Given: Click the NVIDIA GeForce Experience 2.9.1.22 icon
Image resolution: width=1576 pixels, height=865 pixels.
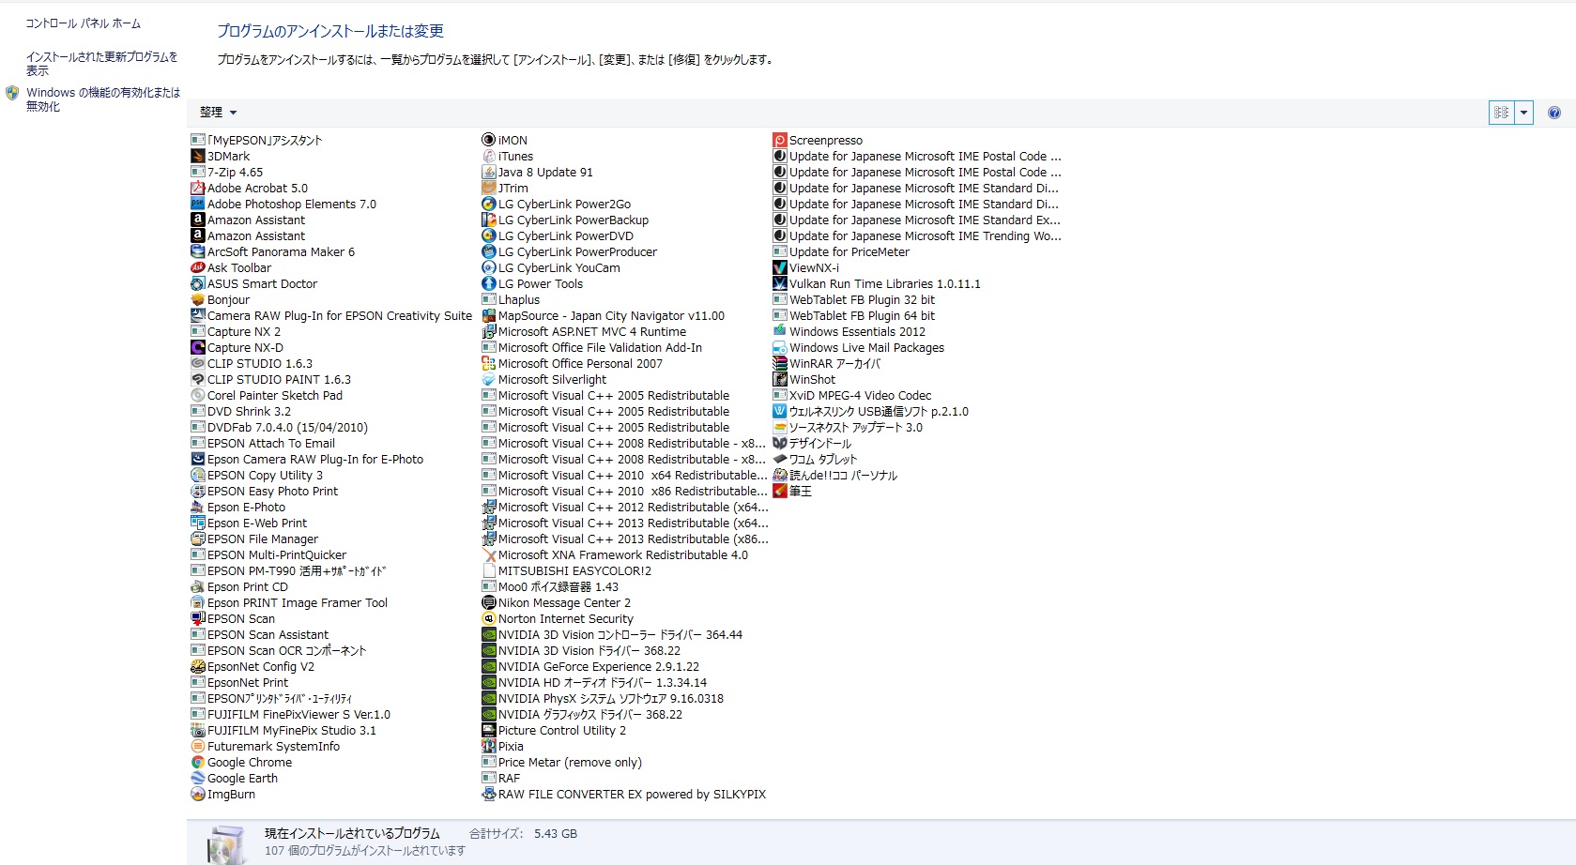Looking at the screenshot, I should 489,667.
